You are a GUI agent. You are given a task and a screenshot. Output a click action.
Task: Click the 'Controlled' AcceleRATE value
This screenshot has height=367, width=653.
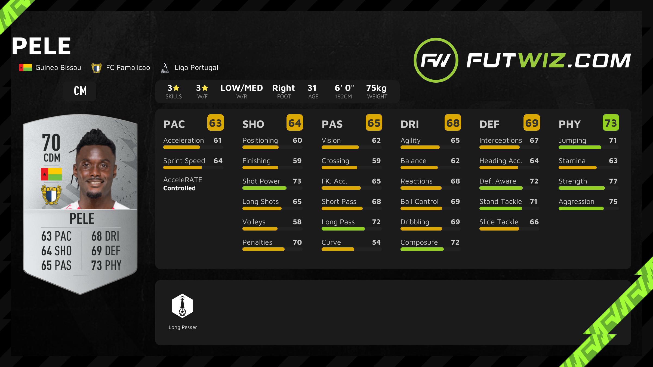point(179,188)
